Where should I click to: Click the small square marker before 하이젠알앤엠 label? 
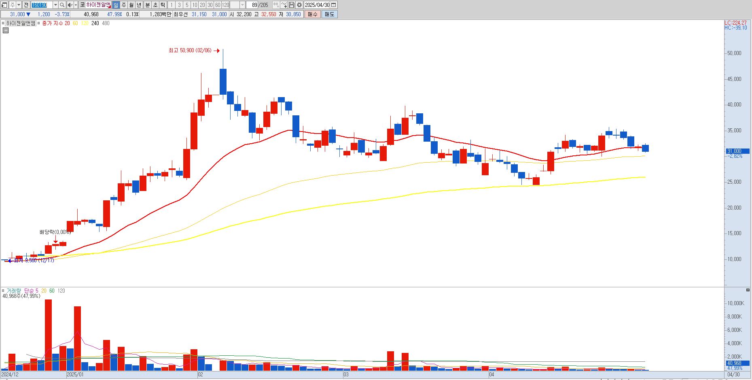[x=3, y=23]
